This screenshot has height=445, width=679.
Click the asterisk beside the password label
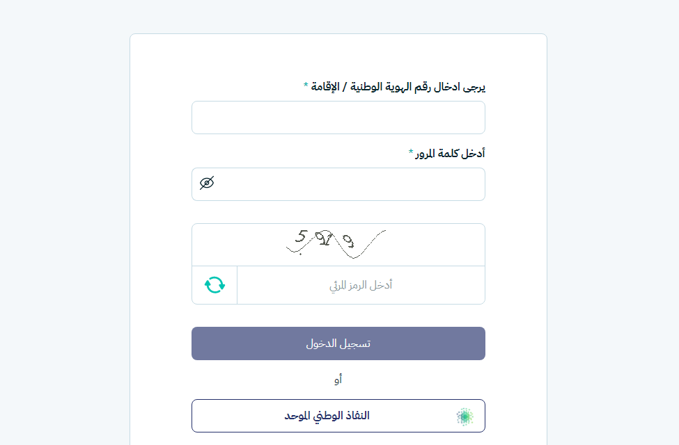pyautogui.click(x=411, y=152)
